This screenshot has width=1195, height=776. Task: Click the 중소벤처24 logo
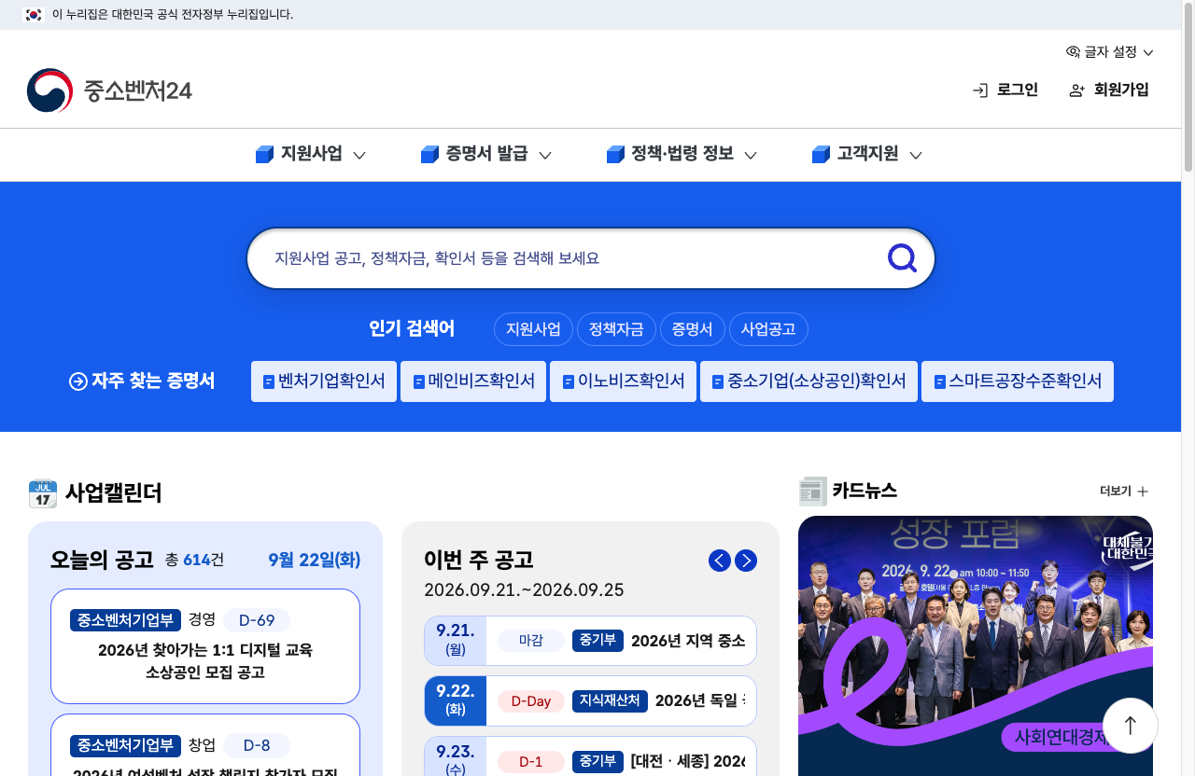pyautogui.click(x=109, y=90)
